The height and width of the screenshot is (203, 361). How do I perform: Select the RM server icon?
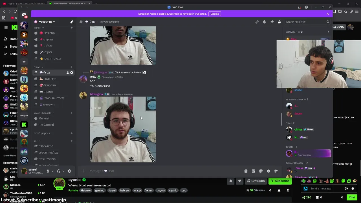tap(24, 151)
